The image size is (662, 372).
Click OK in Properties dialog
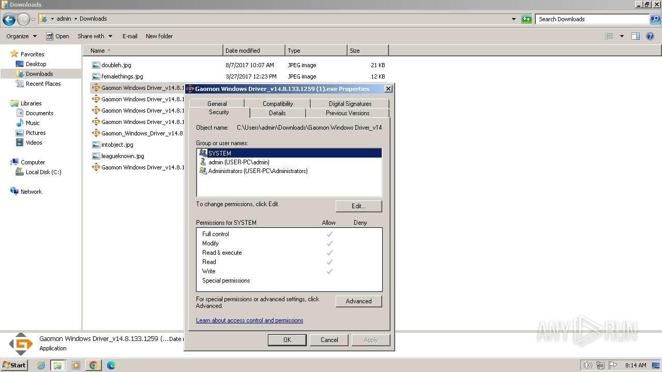tap(287, 340)
